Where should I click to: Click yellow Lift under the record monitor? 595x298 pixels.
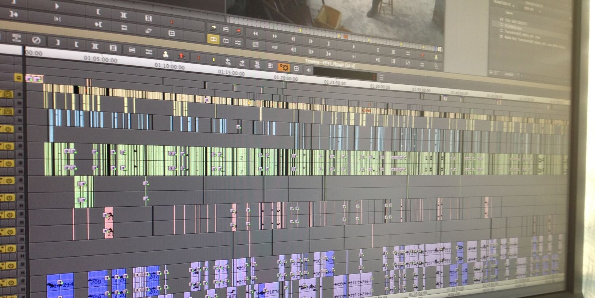(x=436, y=57)
